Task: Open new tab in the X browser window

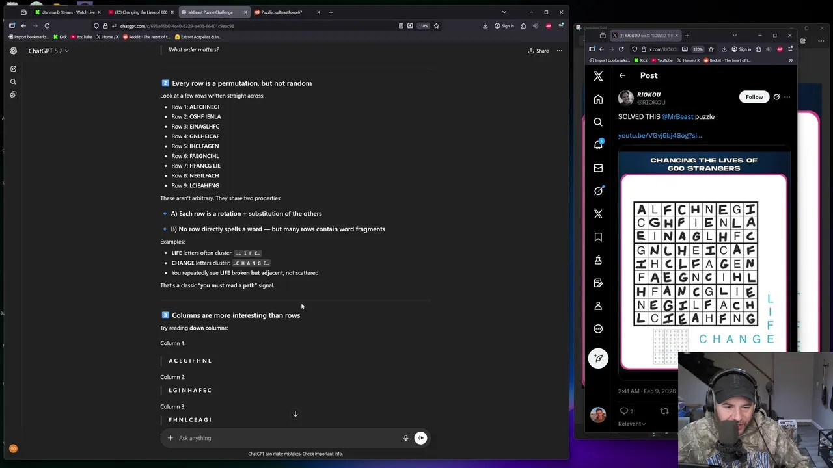Action: 687,36
